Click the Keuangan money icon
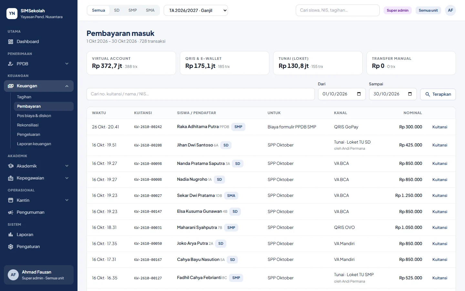The image size is (465, 291). (11, 86)
